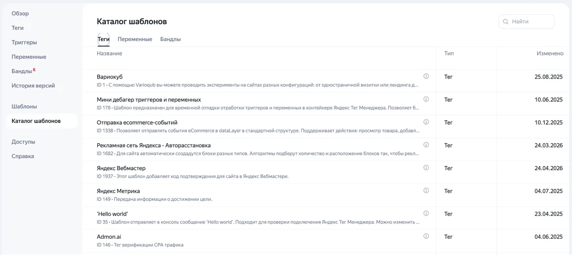Click date 24.03.2026 in the table
Image resolution: width=572 pixels, height=255 pixels.
click(549, 145)
